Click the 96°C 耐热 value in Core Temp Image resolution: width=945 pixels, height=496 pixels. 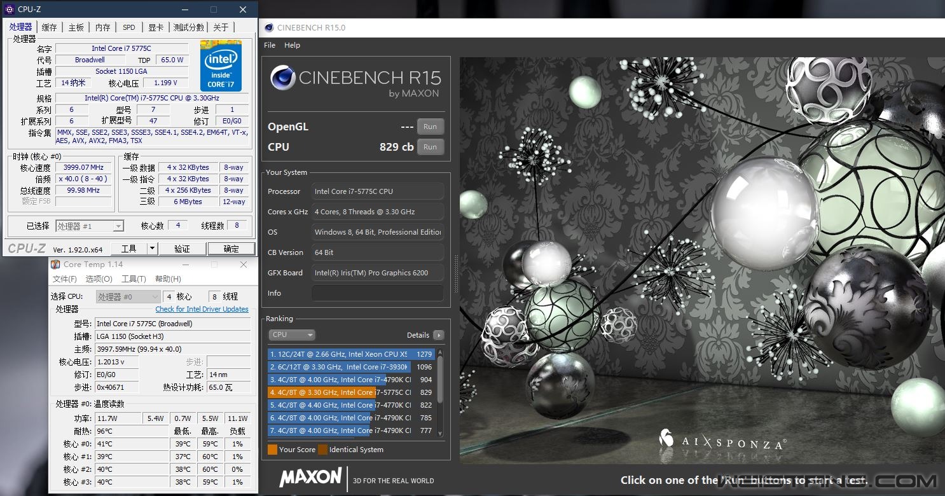point(132,431)
